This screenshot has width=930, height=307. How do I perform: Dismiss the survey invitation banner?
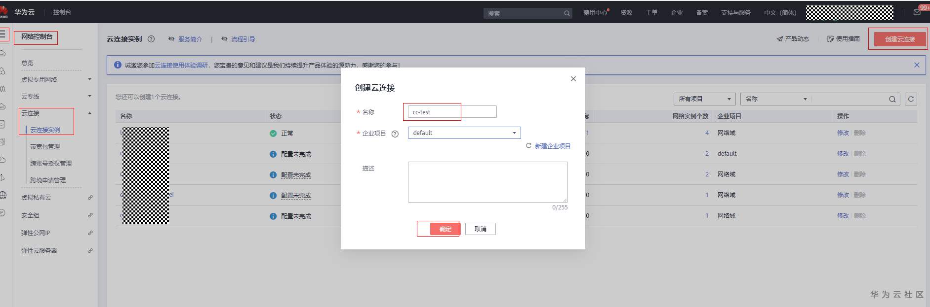917,65
